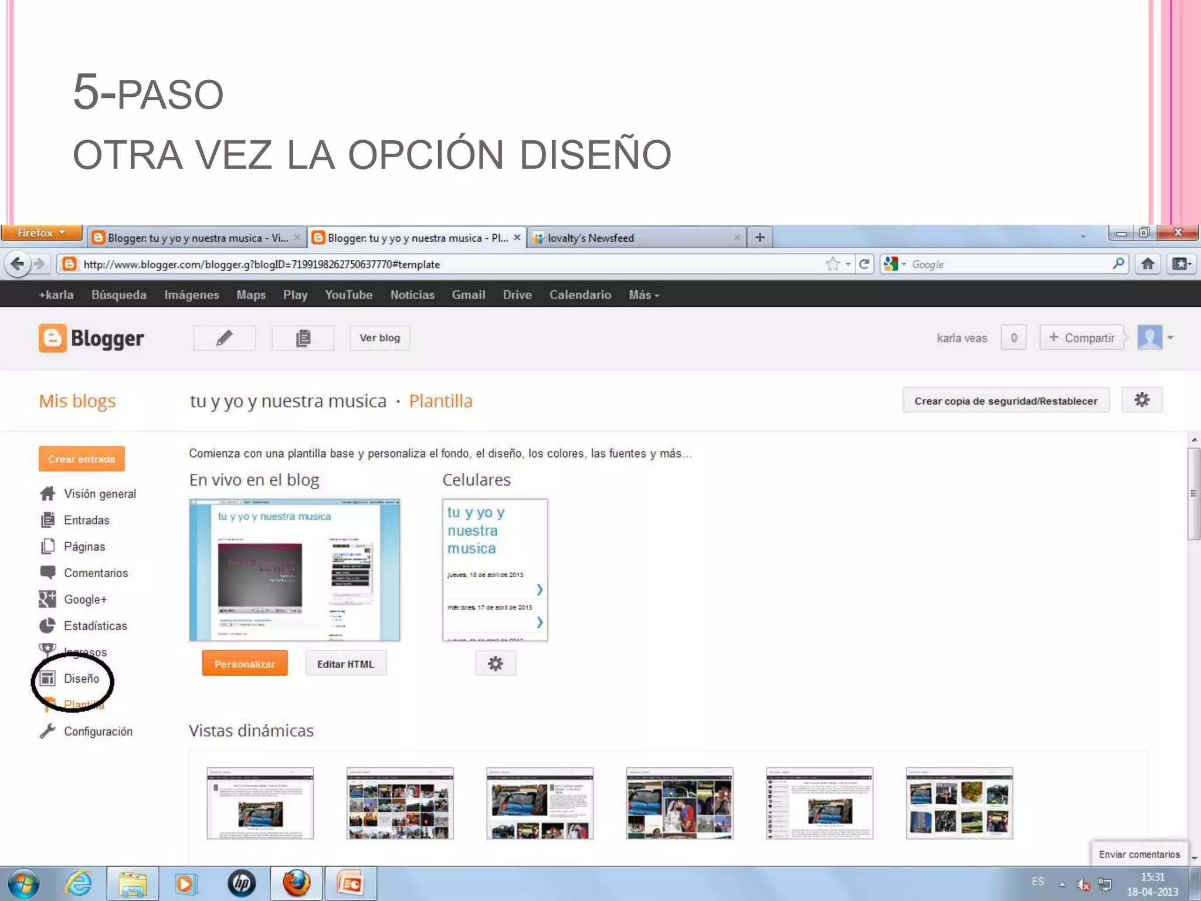Click the live blog template thumbnail

pos(294,570)
